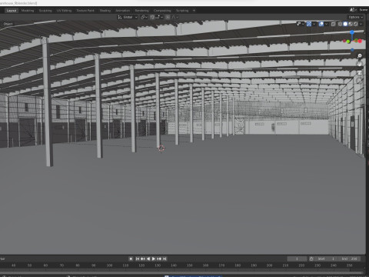The width and height of the screenshot is (369, 277).
Task: Open the Texture Paint workspace tab
Action: [85, 11]
